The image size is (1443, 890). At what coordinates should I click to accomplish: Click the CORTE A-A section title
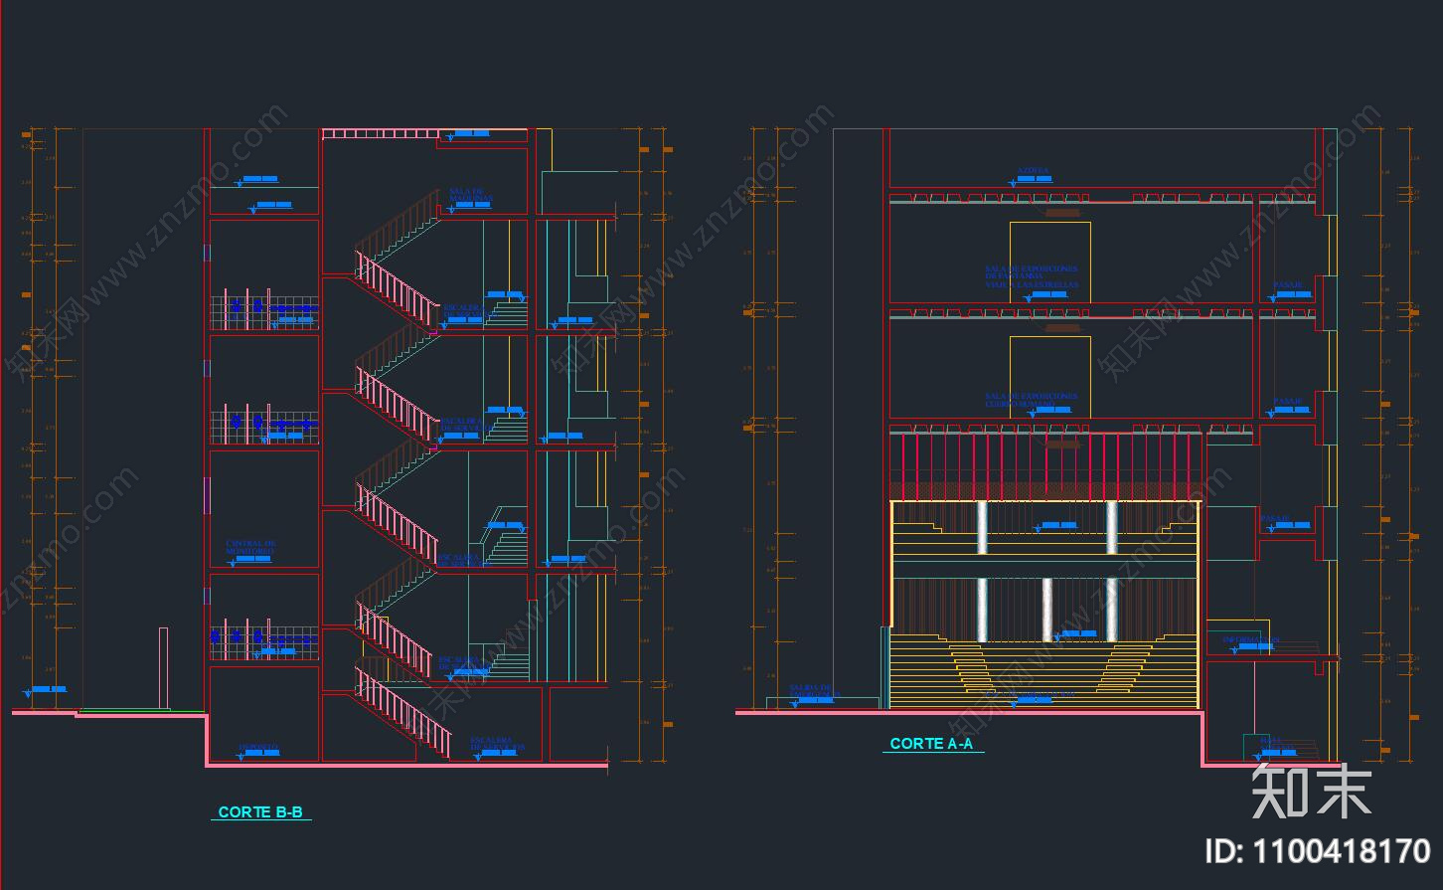click(931, 744)
